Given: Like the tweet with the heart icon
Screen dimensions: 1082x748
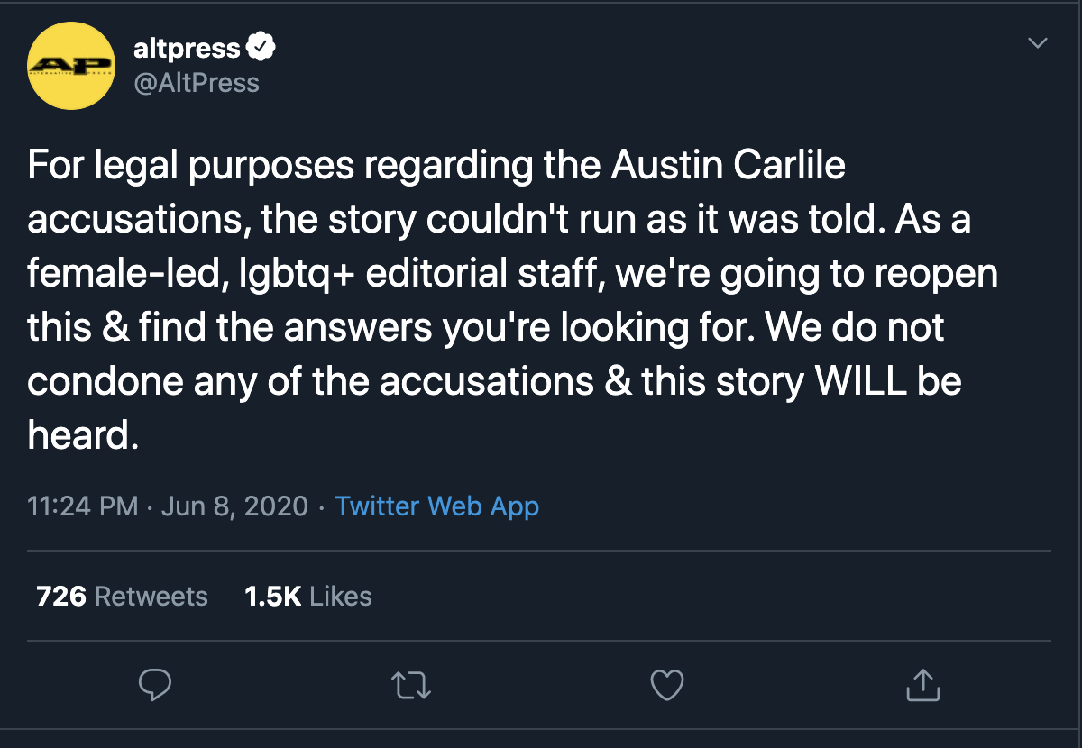Looking at the screenshot, I should [x=667, y=686].
